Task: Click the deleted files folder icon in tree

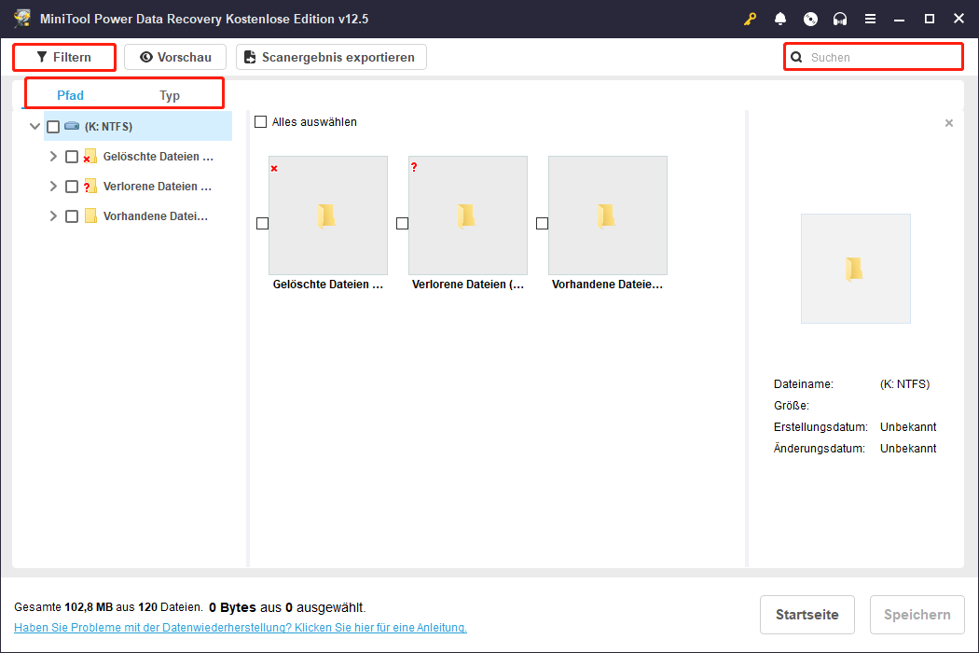Action: 90,156
